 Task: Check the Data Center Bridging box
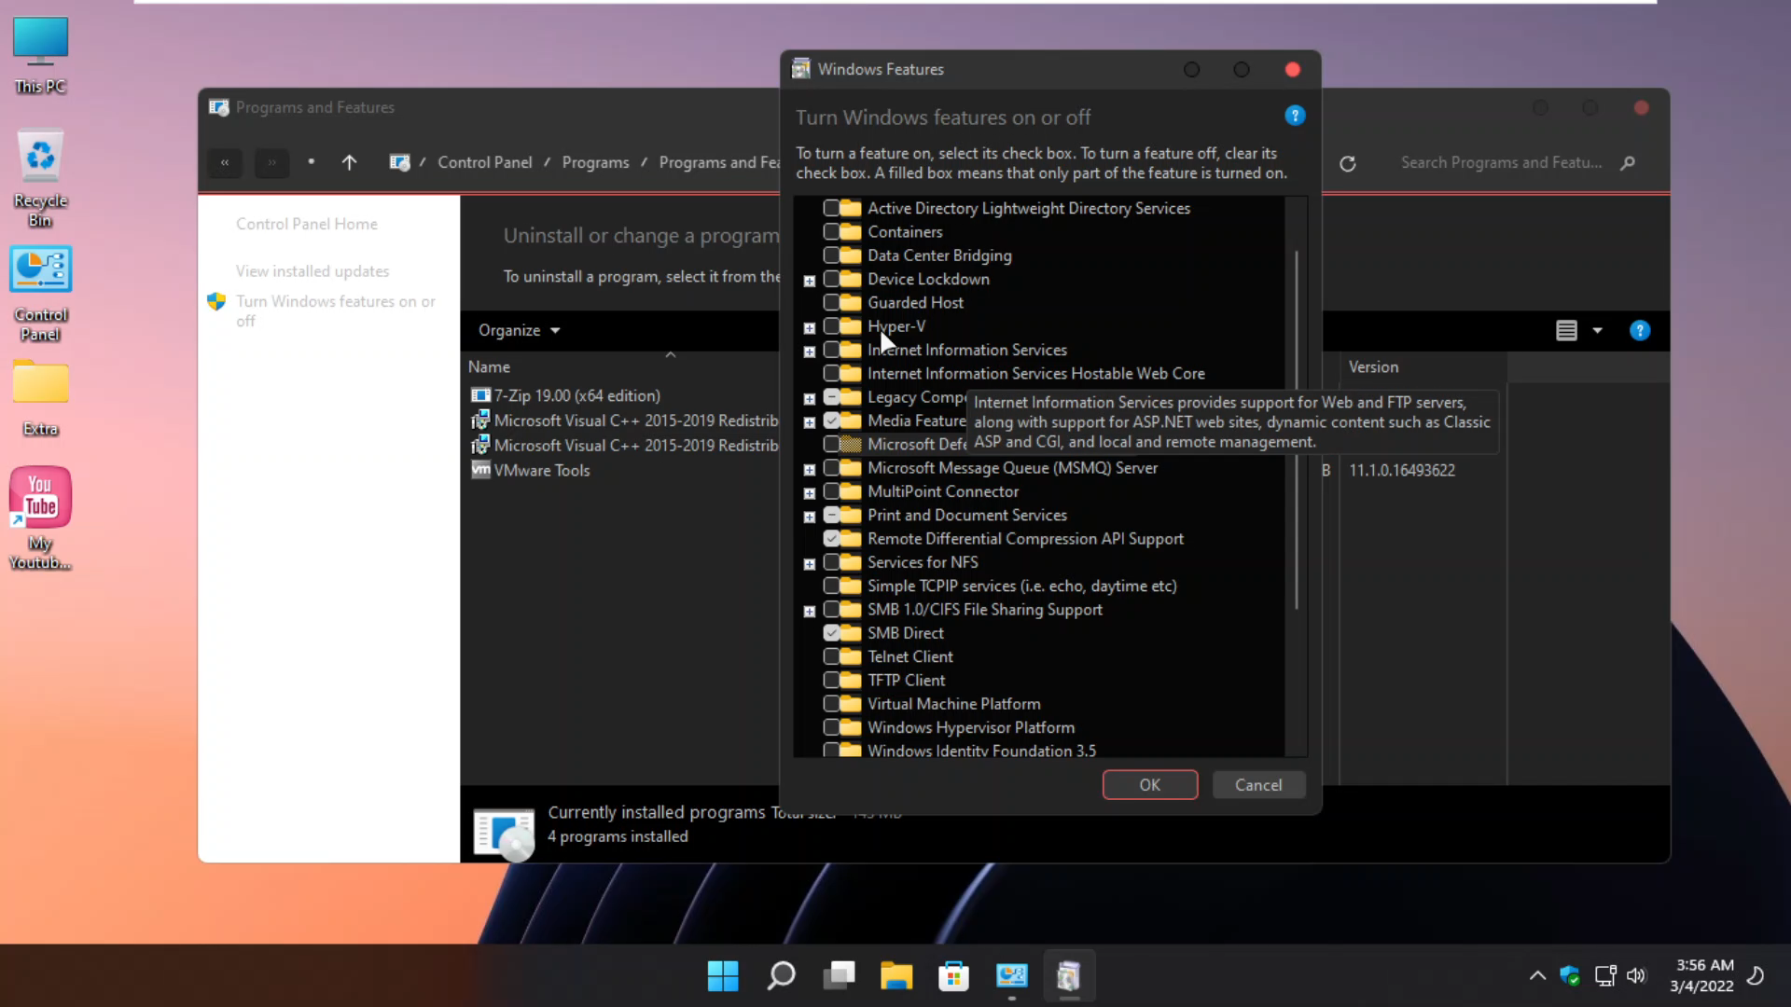(831, 255)
